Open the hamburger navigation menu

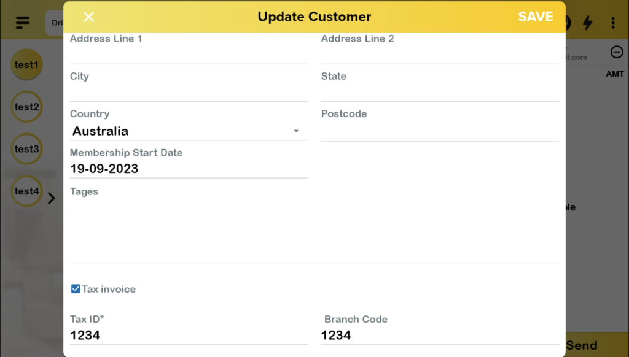point(22,23)
